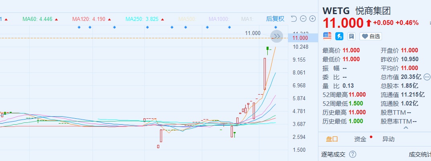This screenshot has height=161, width=431.
Task: Open the 总市值 more-options ellipsis icon
Action: point(427,77)
